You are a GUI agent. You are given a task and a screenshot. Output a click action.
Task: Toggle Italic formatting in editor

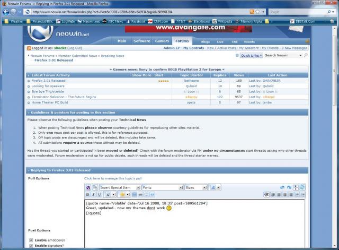pyautogui.click(x=93, y=195)
